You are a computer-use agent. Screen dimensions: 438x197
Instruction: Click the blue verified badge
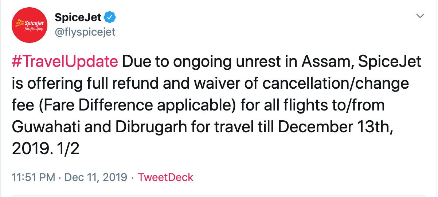[110, 17]
